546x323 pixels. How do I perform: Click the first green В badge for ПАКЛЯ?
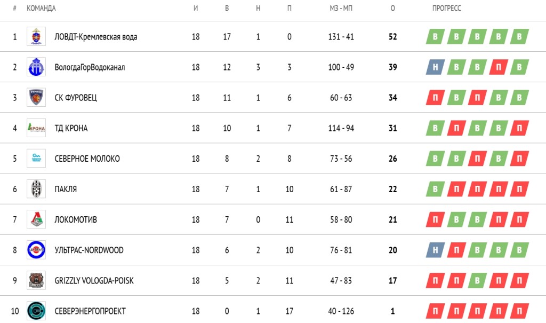(436, 189)
